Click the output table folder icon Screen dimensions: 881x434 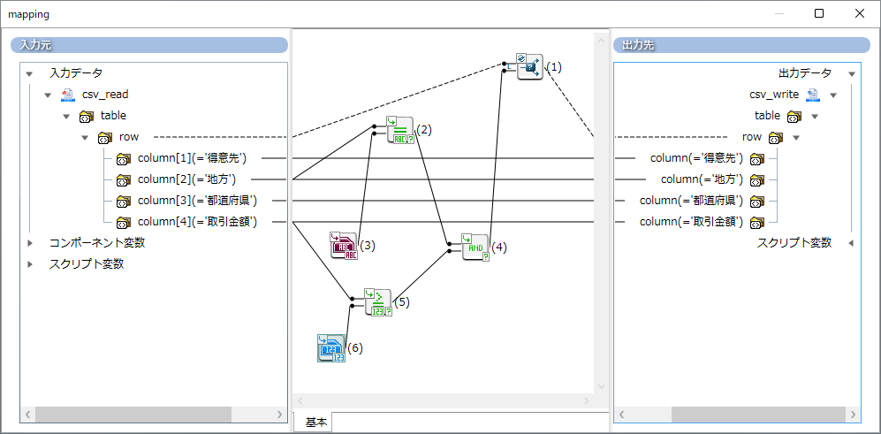[794, 117]
